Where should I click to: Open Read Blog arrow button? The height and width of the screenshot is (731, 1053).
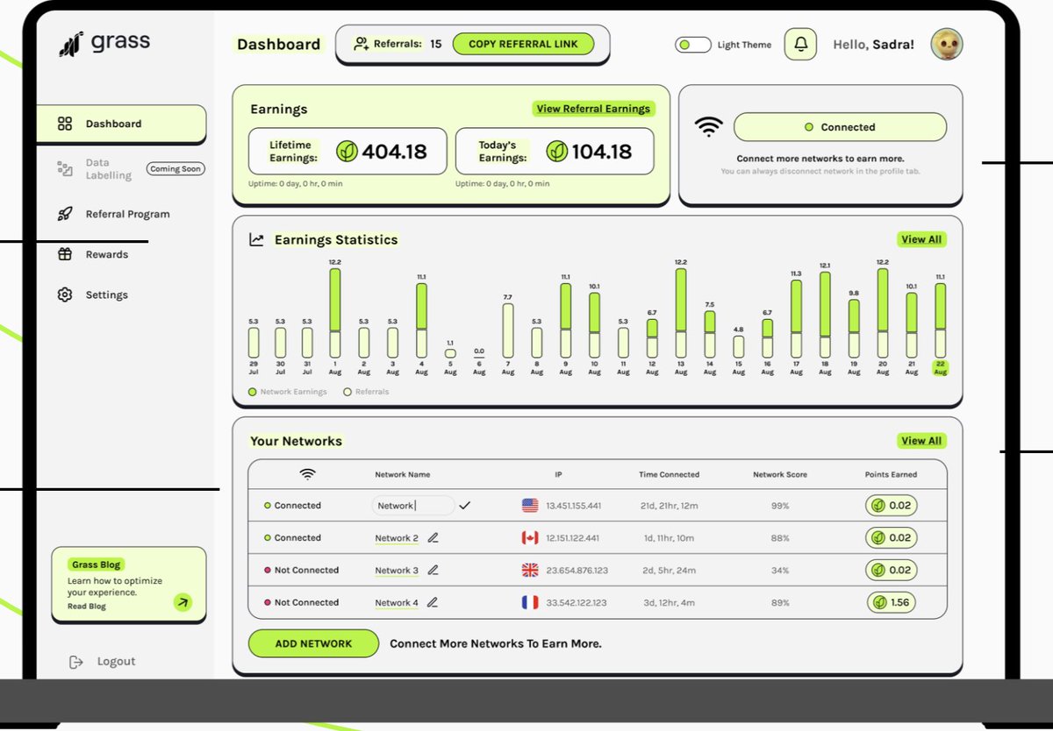point(183,601)
